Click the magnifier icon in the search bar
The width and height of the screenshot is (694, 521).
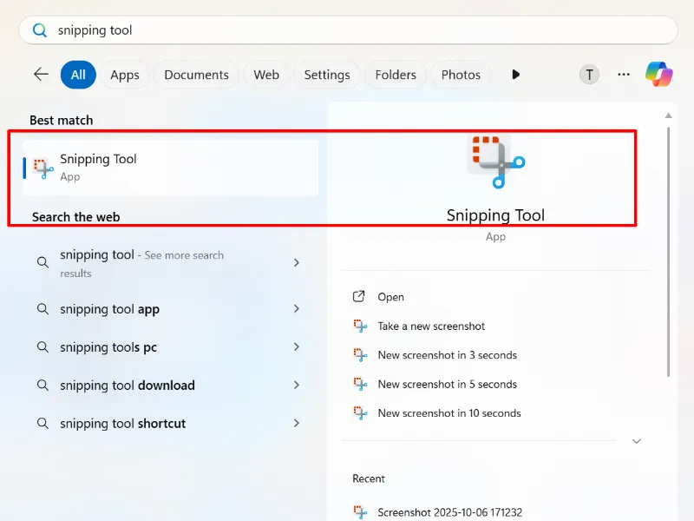pos(40,30)
